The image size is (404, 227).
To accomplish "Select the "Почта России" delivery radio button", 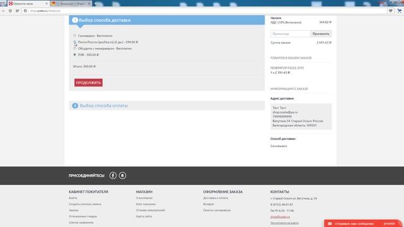I will 74,42.
